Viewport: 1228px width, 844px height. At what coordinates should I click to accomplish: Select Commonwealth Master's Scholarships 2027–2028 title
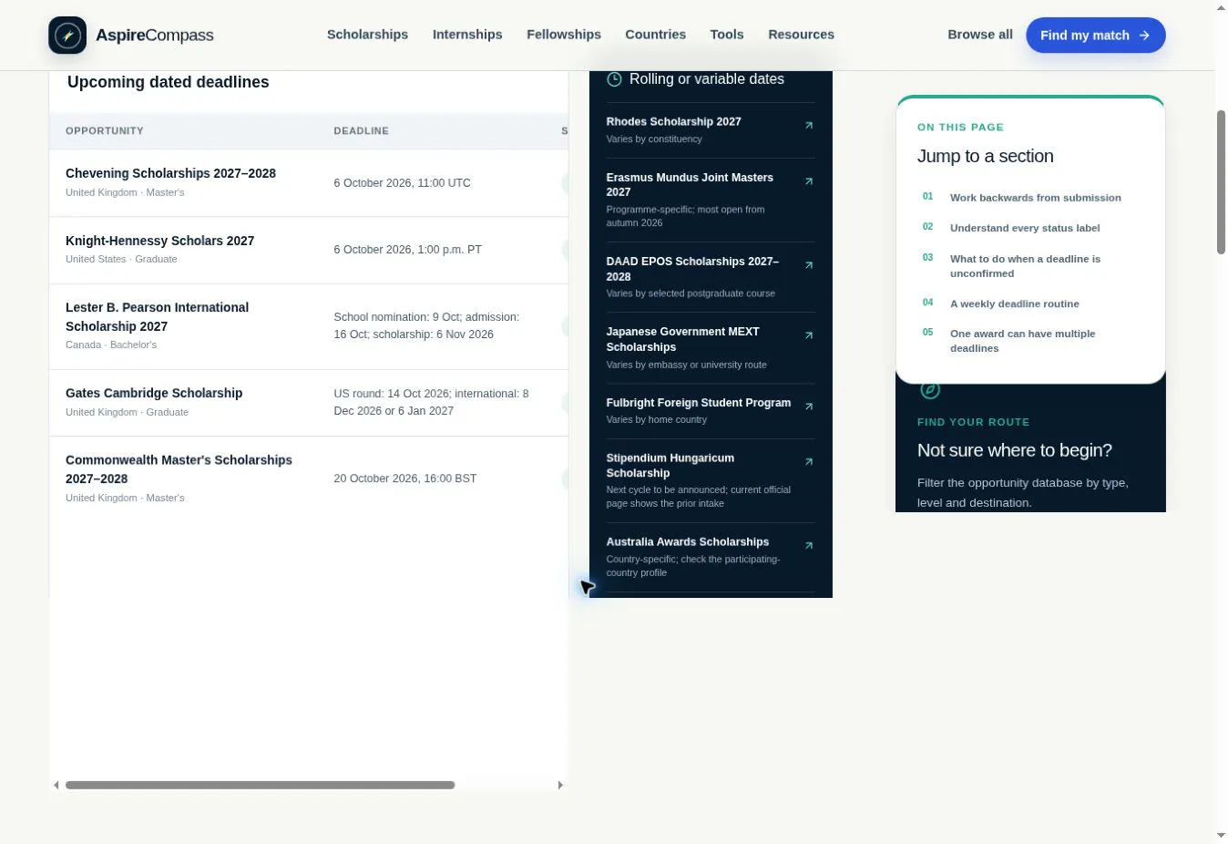coord(179,469)
